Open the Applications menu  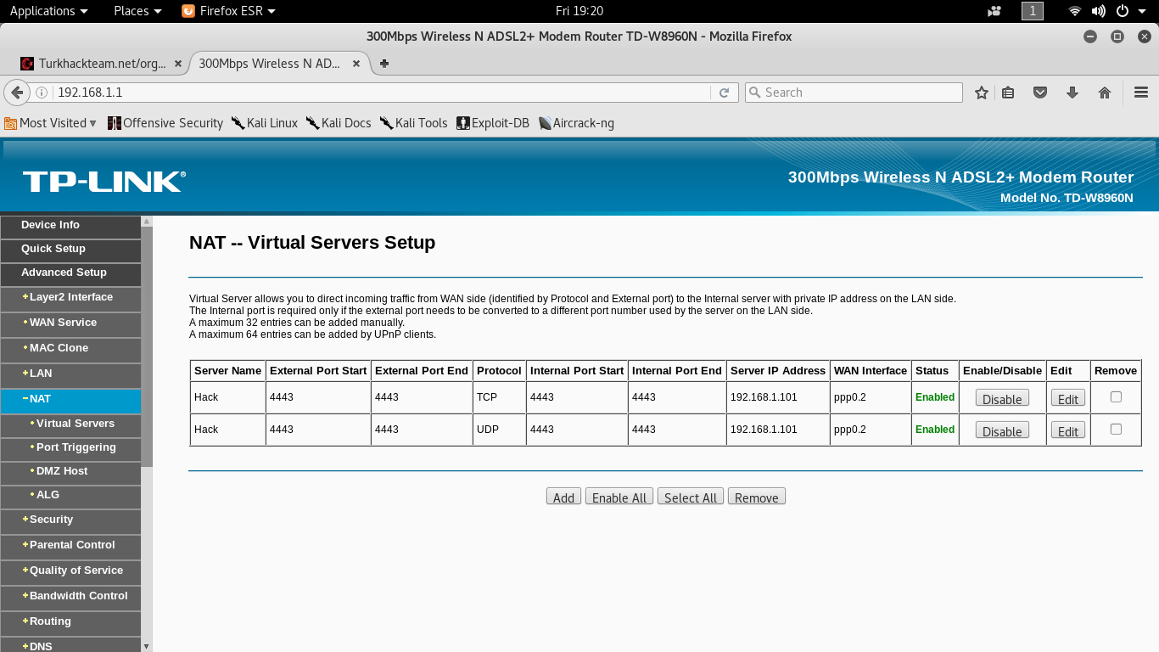(x=48, y=11)
